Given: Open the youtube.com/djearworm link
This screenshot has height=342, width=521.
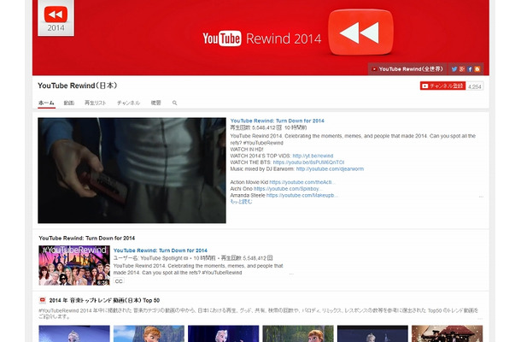Looking at the screenshot, I should (x=330, y=169).
